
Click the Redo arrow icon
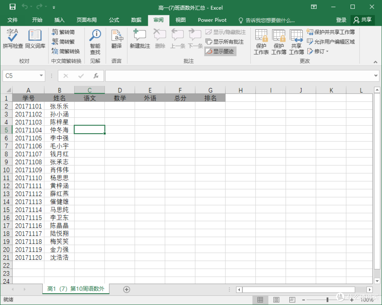pos(39,7)
